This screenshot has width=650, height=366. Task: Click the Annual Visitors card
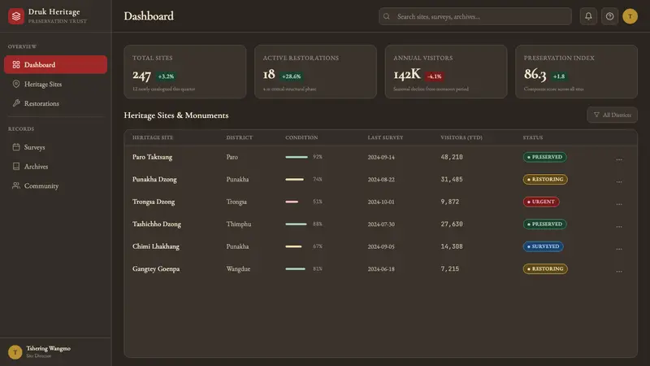[446, 72]
